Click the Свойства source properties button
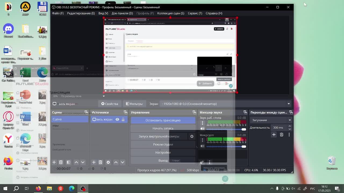Image resolution: width=344 pixels, height=193 pixels. (109, 104)
